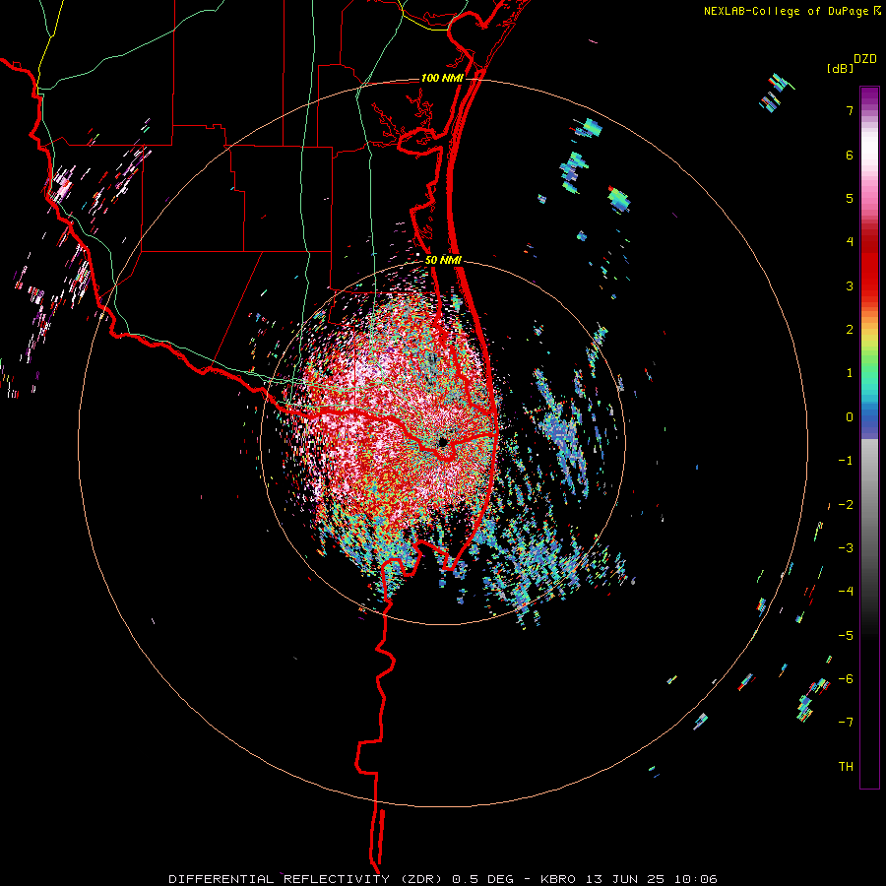Click the 100 NMI range ring label
886x886 pixels.
point(442,78)
